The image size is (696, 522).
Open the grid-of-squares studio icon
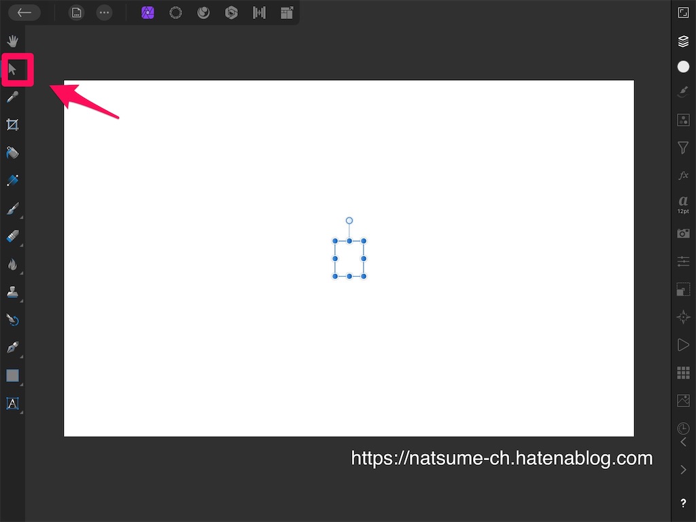[683, 373]
